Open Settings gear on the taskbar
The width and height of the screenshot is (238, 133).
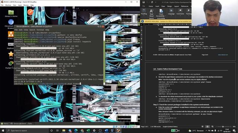(94, 130)
